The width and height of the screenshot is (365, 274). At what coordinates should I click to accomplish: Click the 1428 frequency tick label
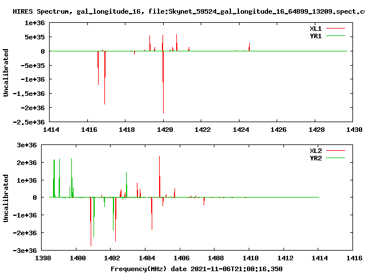(317, 130)
